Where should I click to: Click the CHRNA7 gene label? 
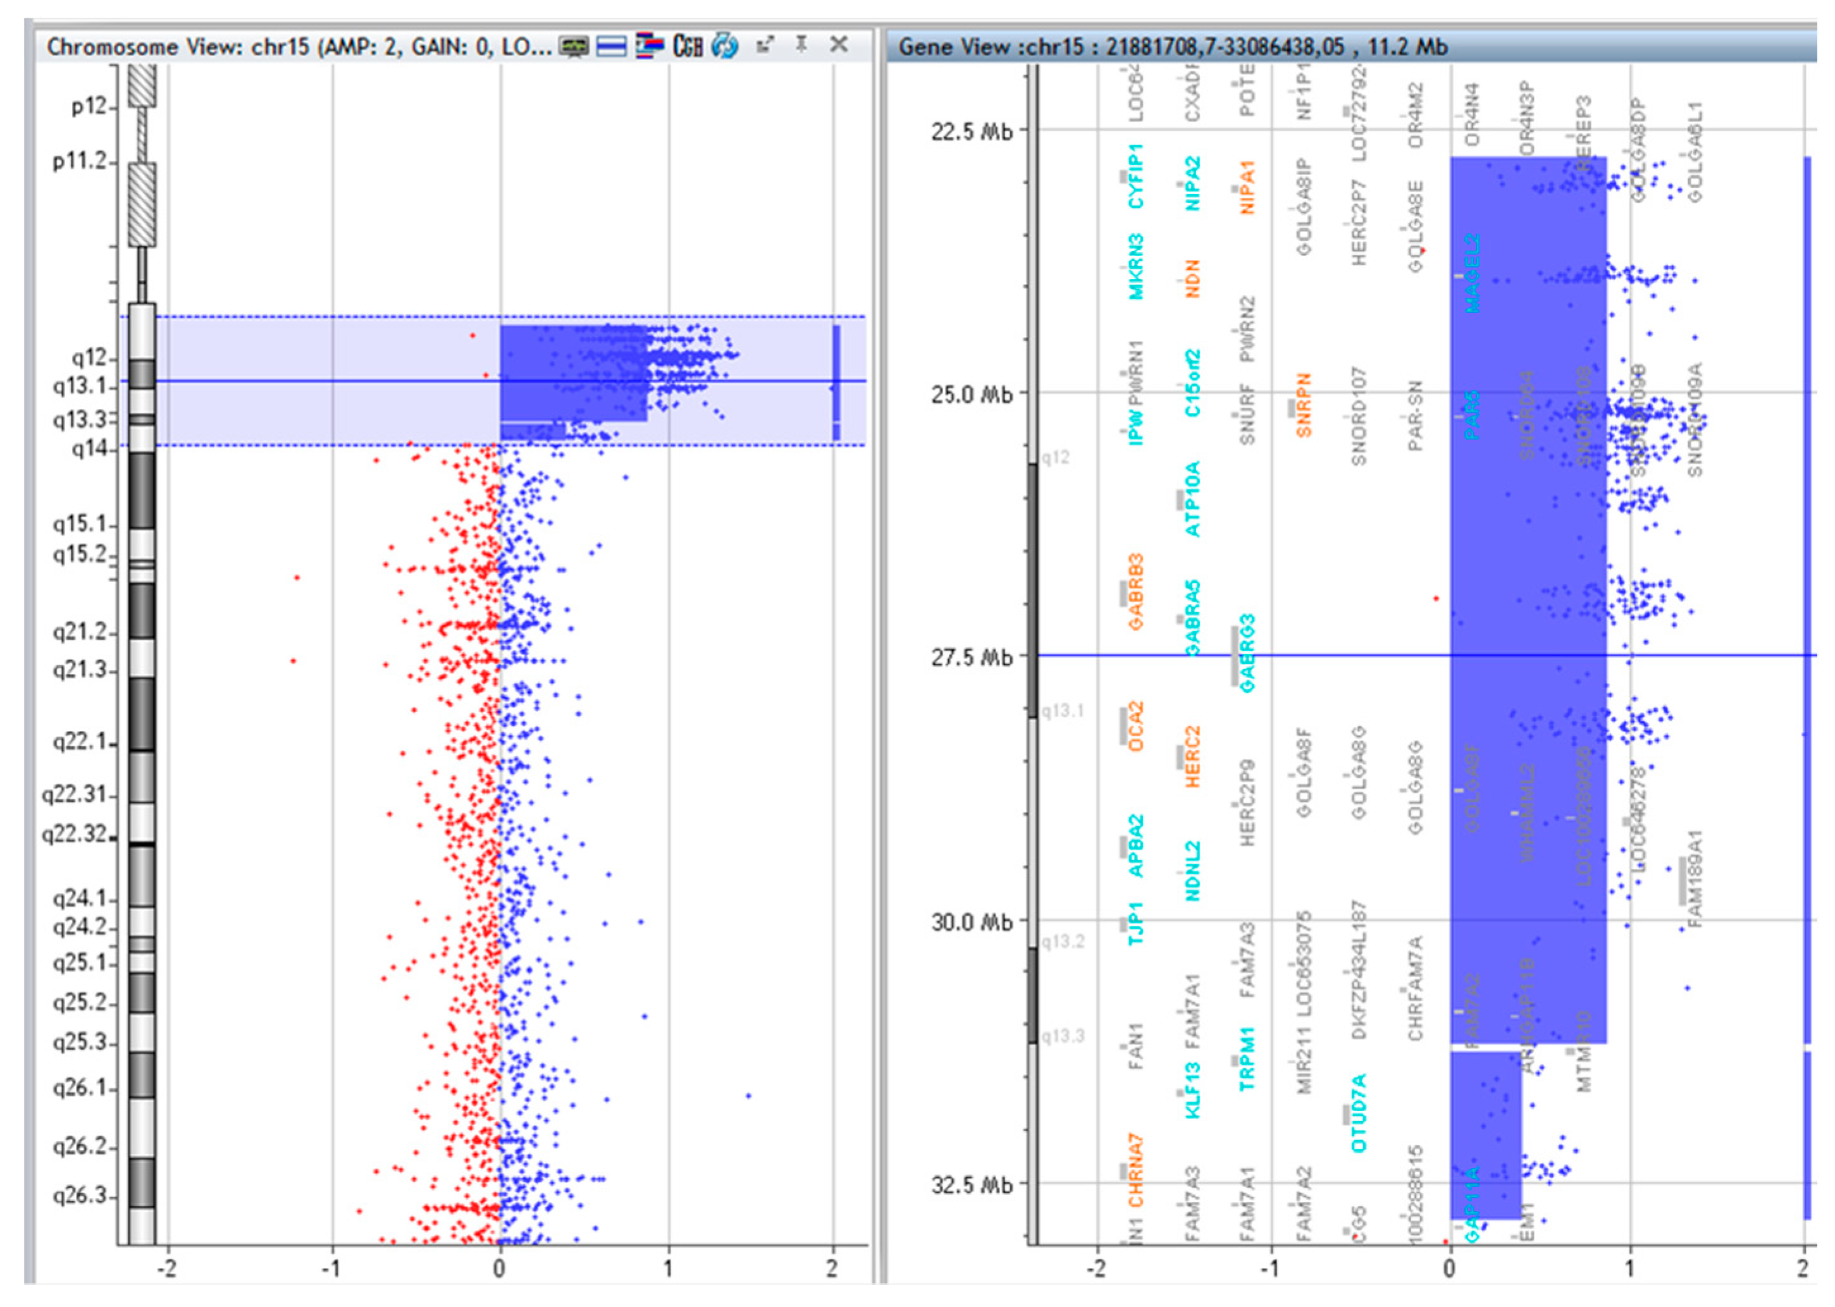[x=1135, y=1171]
